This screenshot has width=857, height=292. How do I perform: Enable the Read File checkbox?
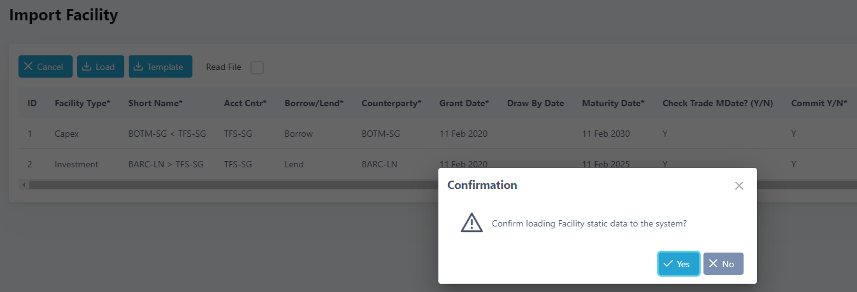click(x=257, y=67)
